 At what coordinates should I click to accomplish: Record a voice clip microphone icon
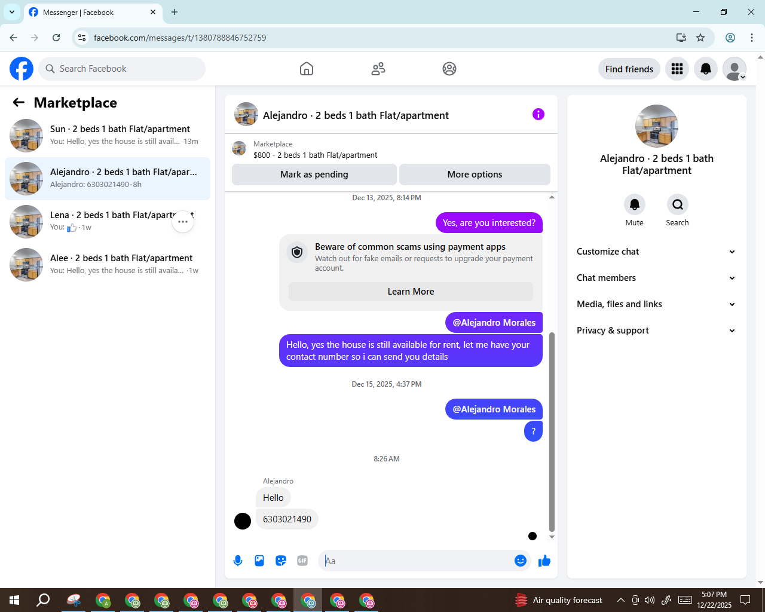(x=238, y=561)
